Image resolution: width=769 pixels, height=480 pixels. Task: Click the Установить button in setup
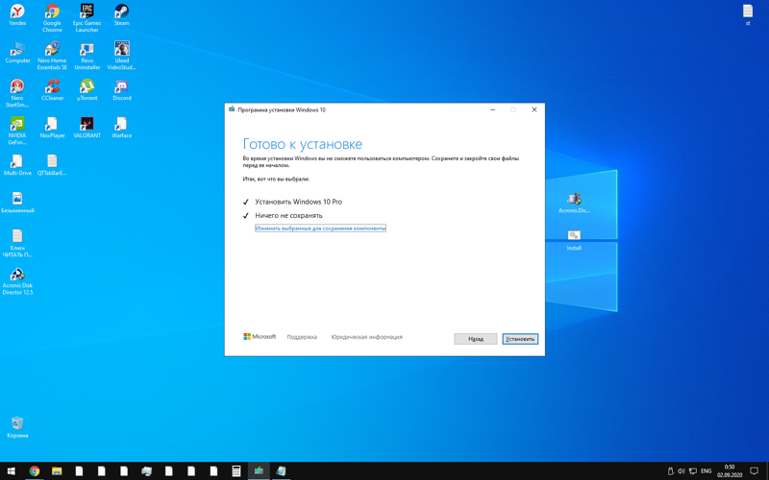pyautogui.click(x=520, y=339)
